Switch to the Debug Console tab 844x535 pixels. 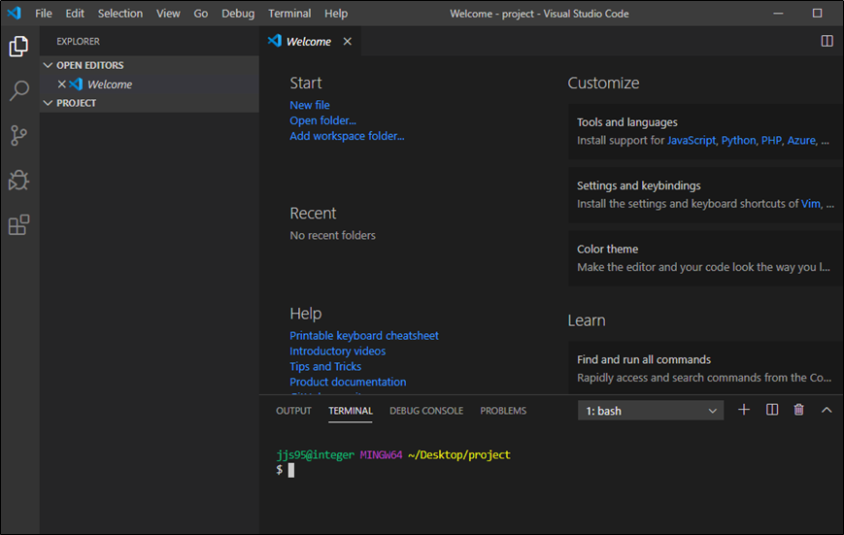coord(426,411)
